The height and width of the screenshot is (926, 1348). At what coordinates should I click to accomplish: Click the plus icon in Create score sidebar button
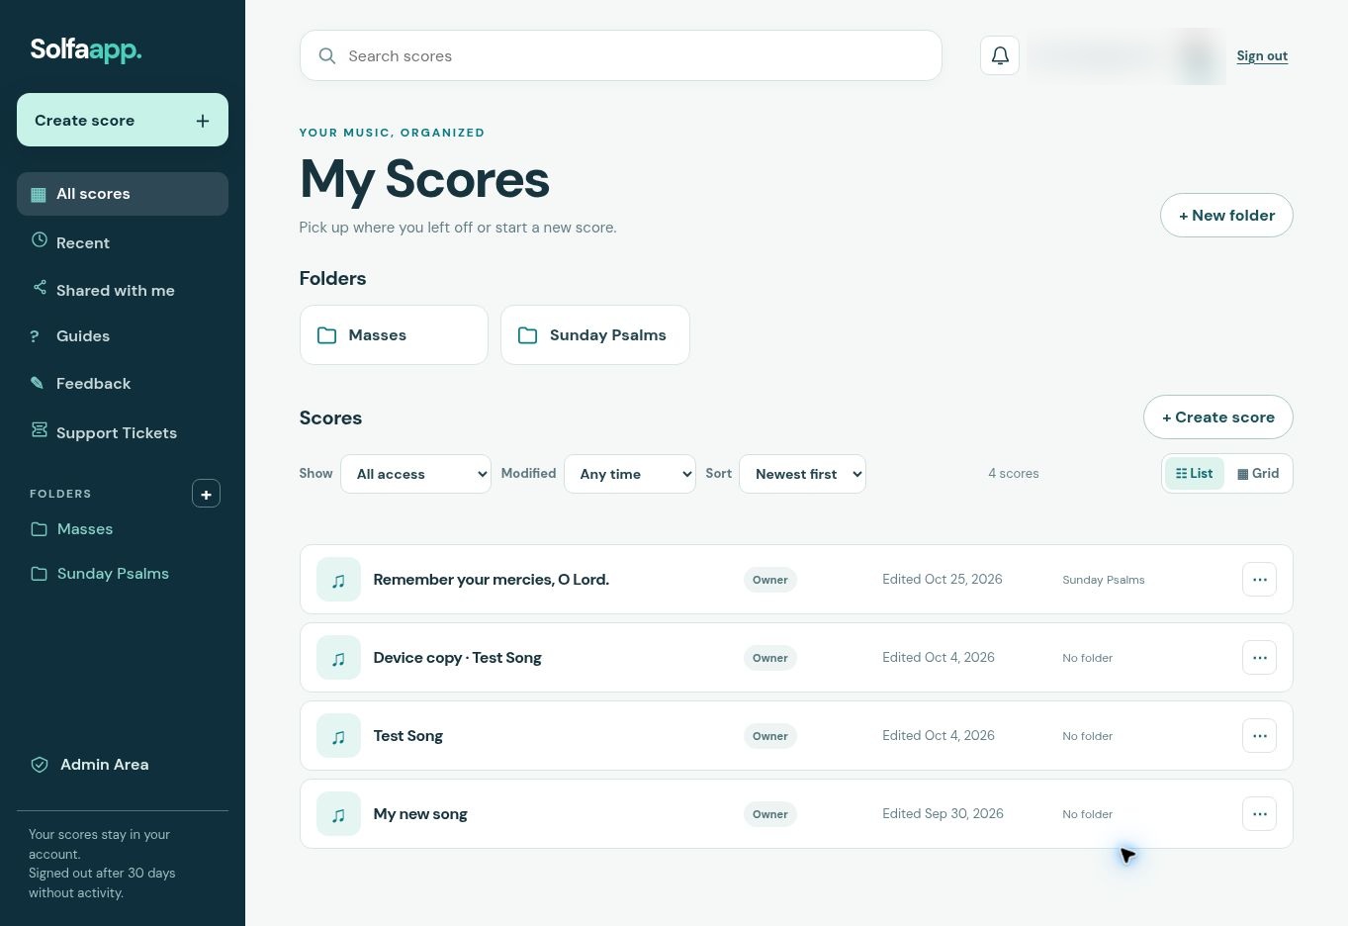203,121
